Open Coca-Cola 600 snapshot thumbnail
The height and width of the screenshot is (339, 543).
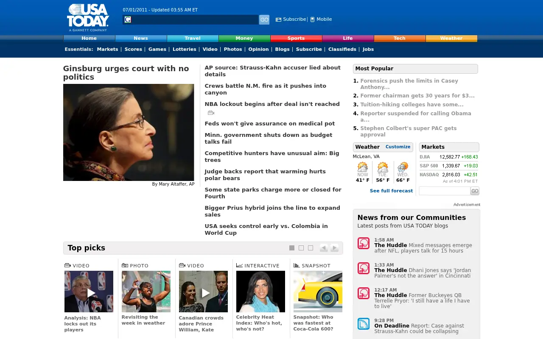pos(318,292)
